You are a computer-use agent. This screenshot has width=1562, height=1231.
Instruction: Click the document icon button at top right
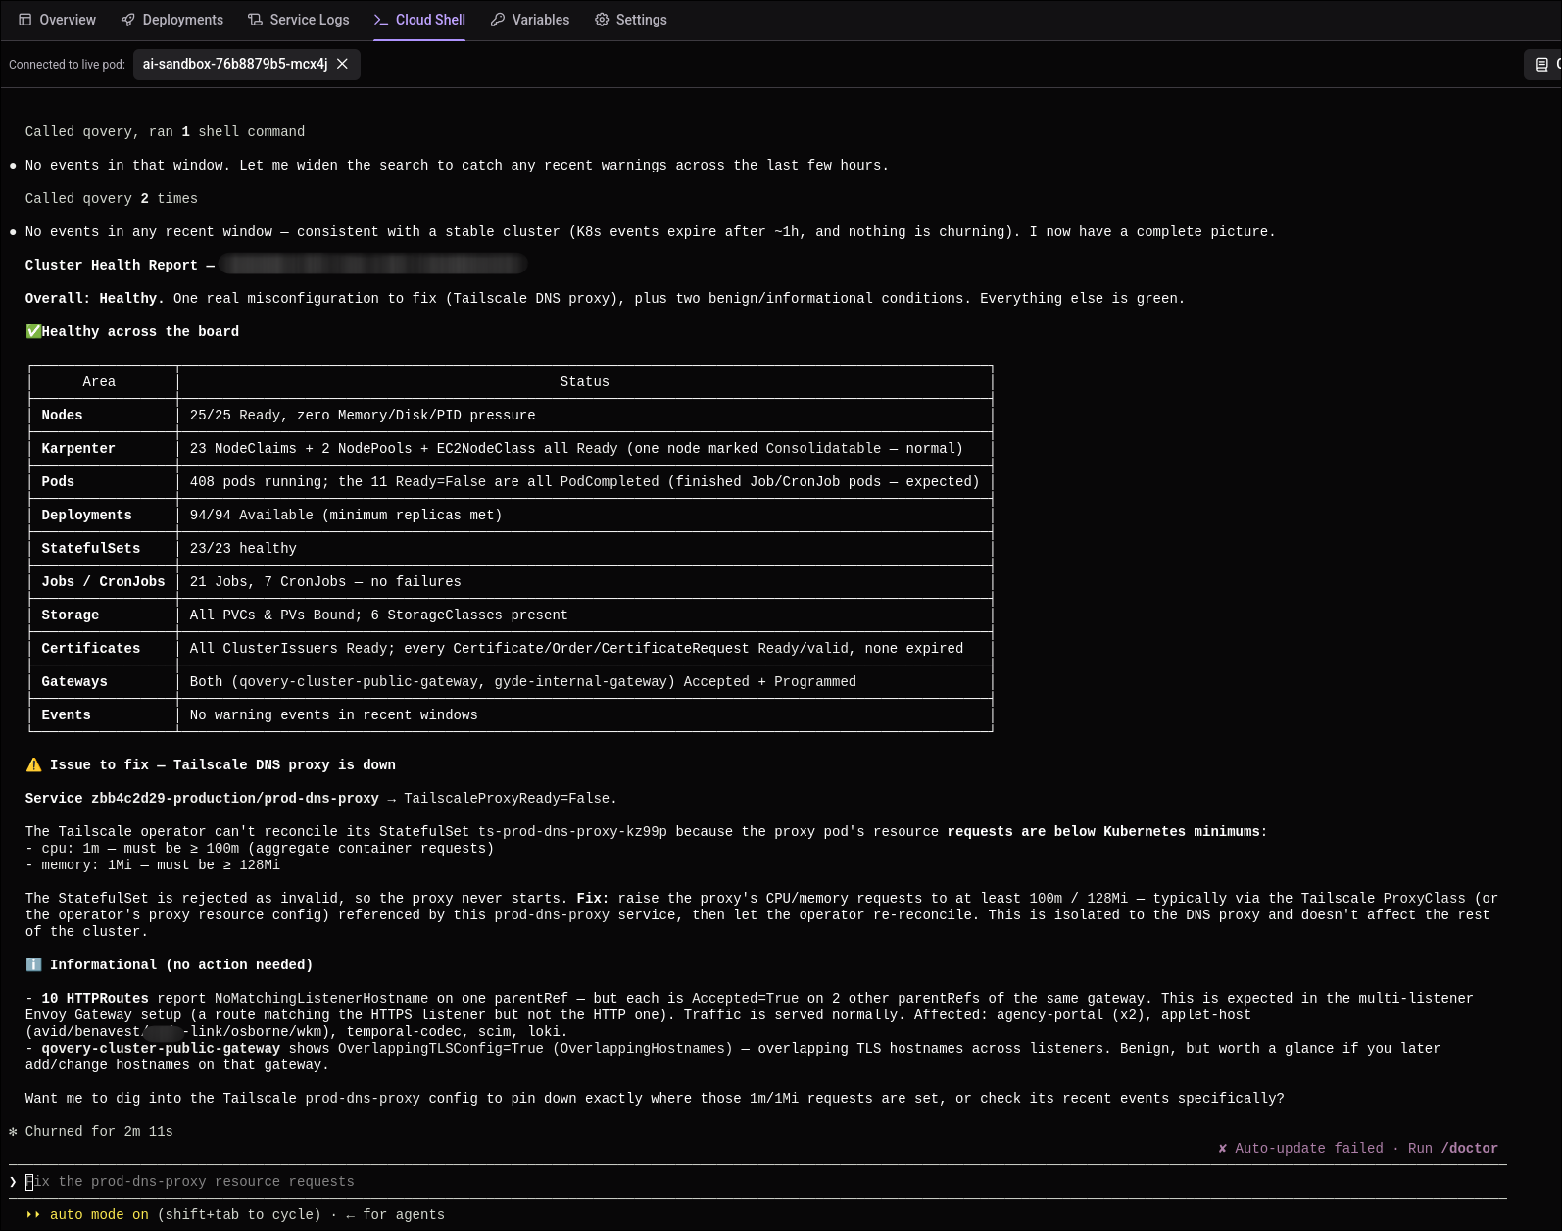tap(1541, 65)
